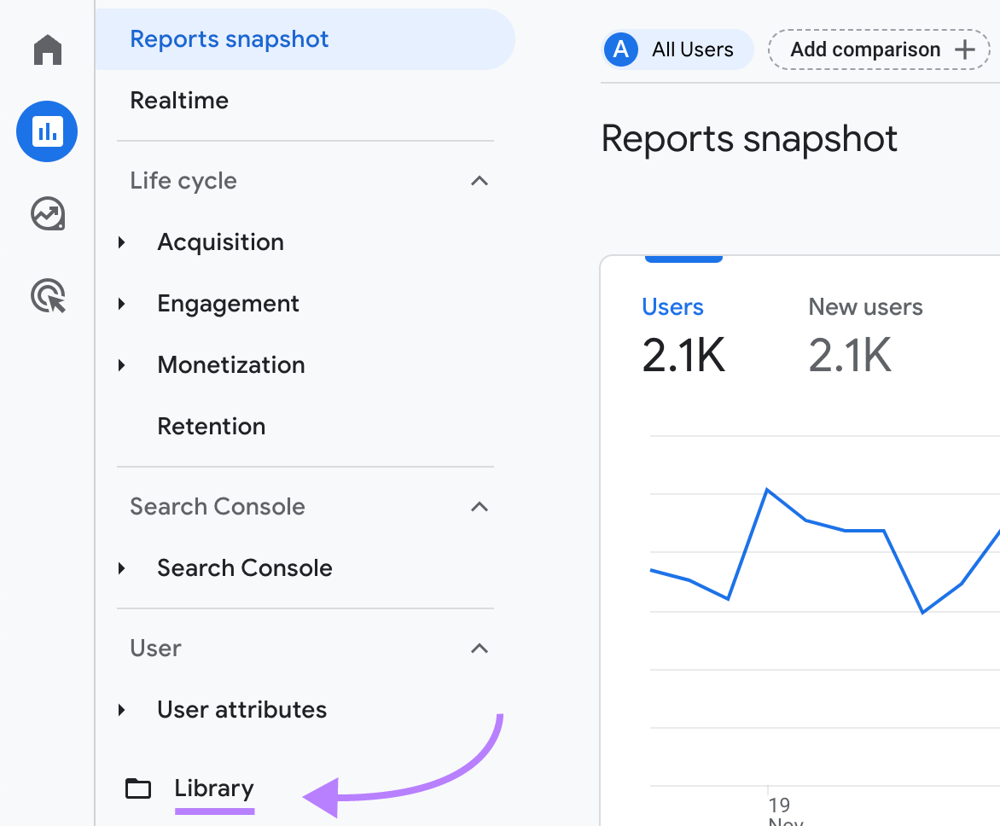
Task: Expand the Engagement report tree
Action: click(122, 303)
